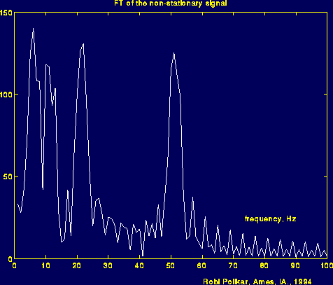This screenshot has height=285, width=333.
Task: Click the plot title 'FT of the non-stationary signal'
Action: click(x=171, y=3)
